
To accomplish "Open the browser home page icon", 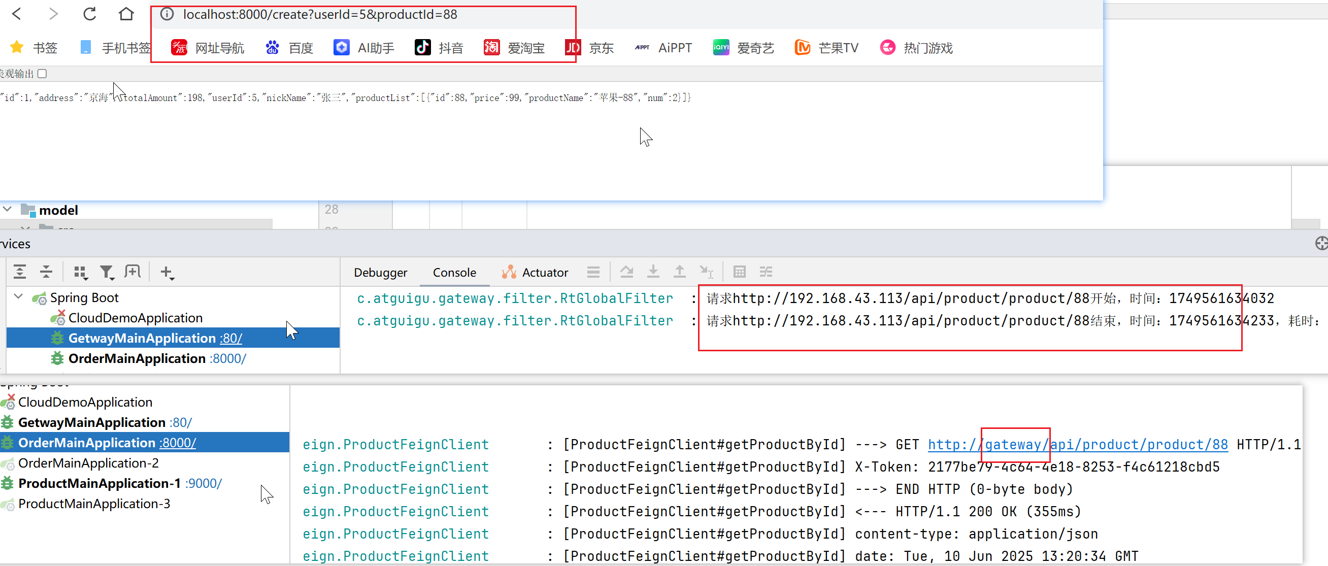I will pos(126,14).
